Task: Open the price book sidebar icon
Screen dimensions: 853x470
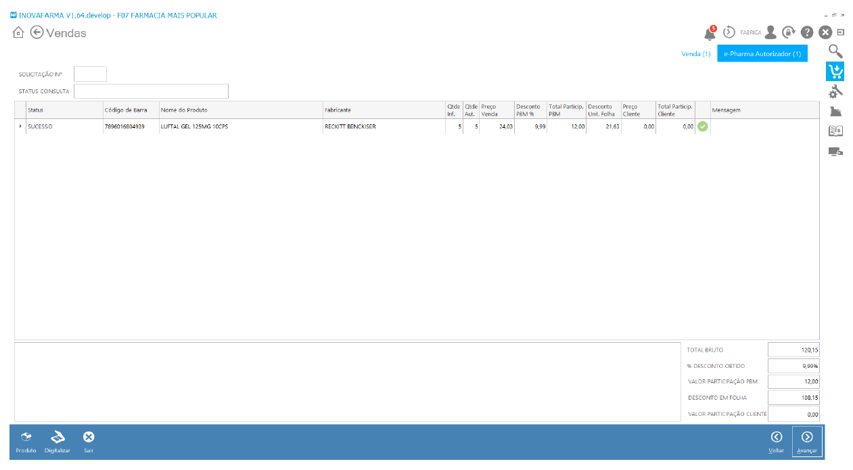Action: [x=835, y=131]
